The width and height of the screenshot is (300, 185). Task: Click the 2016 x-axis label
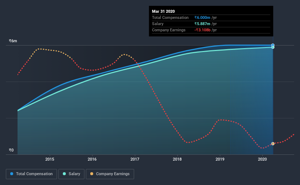(92, 159)
